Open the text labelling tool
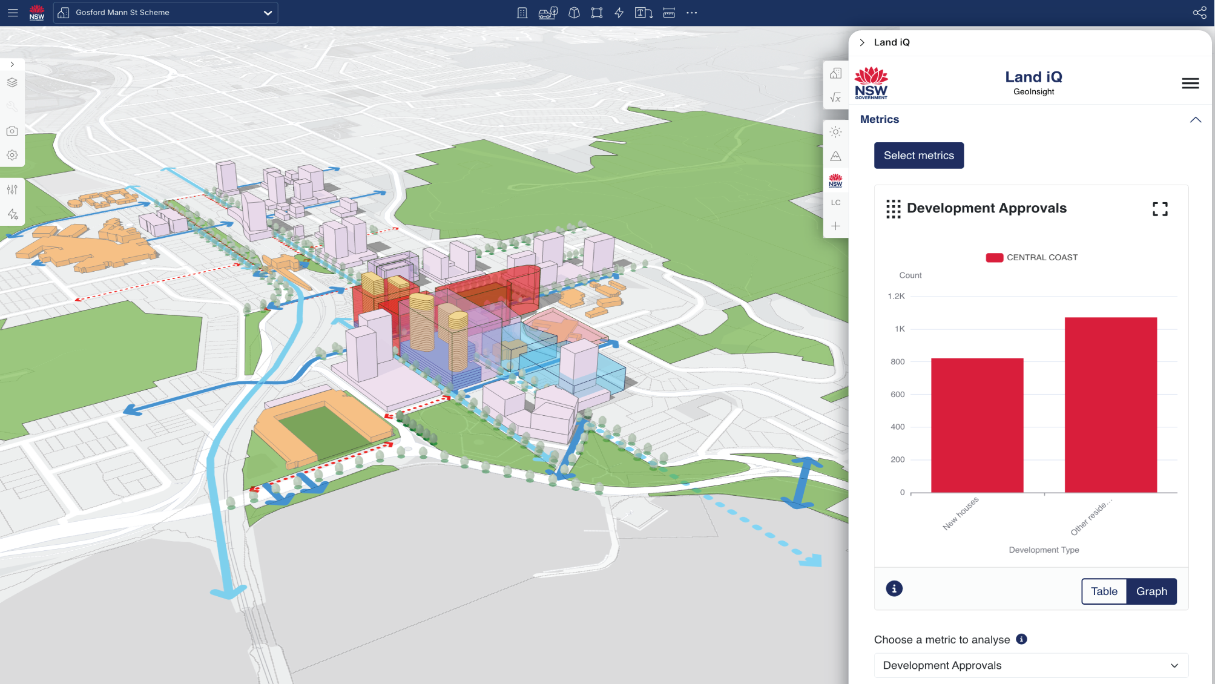1215x684 pixels. [643, 12]
